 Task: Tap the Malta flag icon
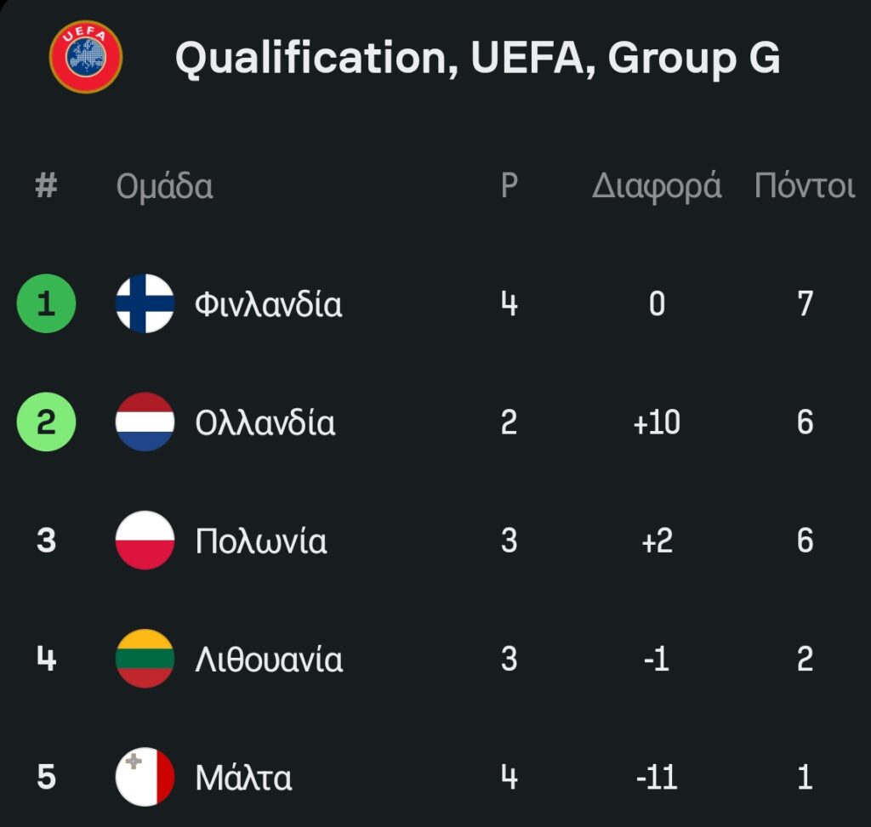[145, 777]
